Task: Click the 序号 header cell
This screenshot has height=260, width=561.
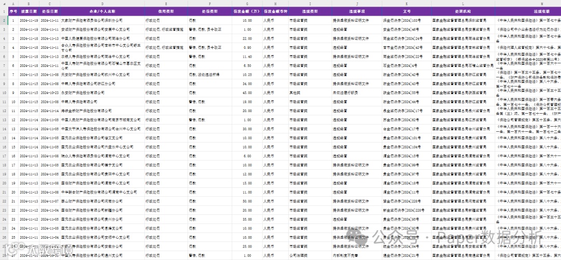Action: click(x=13, y=11)
